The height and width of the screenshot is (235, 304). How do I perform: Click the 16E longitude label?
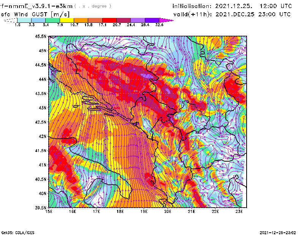coord(73,211)
